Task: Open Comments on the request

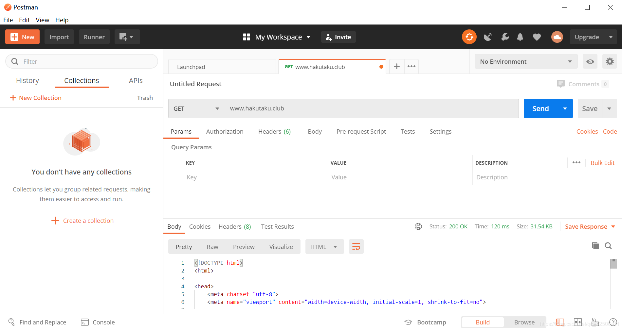Action: click(x=582, y=84)
